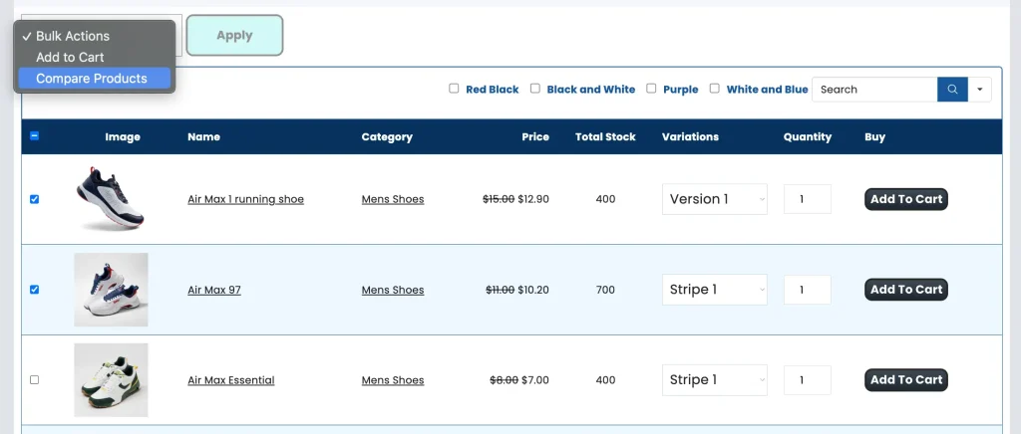Choose Compare Products from bulk menu
1021x434 pixels.
click(95, 79)
